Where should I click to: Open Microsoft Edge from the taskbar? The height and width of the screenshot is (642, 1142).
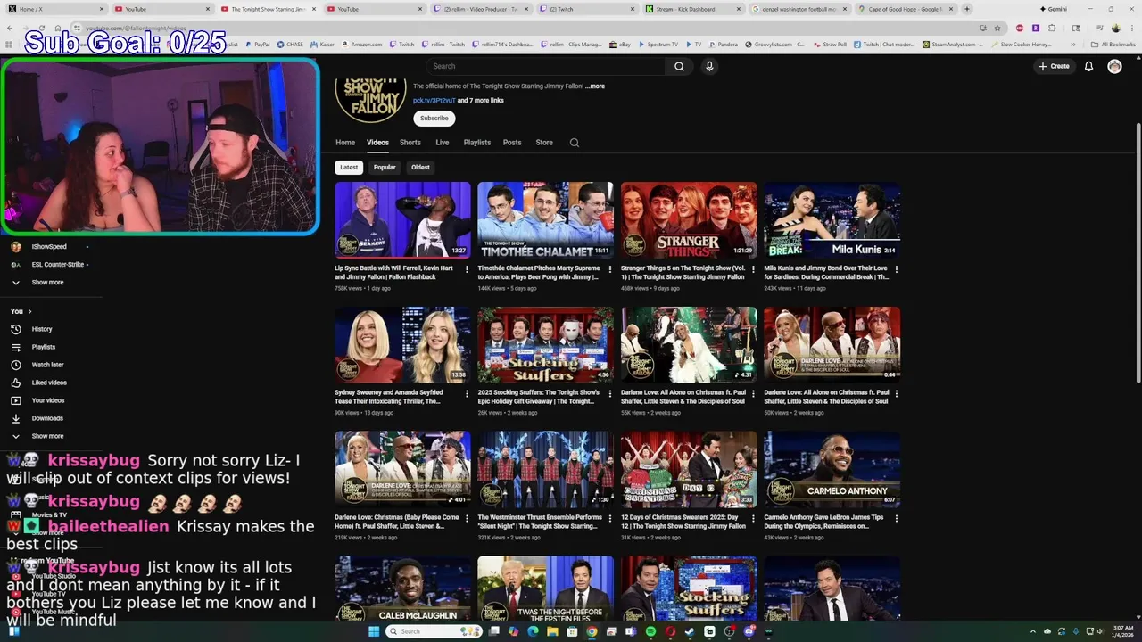[x=534, y=631]
